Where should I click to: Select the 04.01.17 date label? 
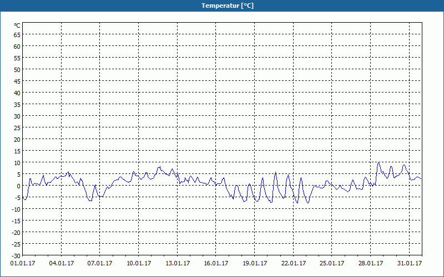click(x=61, y=264)
